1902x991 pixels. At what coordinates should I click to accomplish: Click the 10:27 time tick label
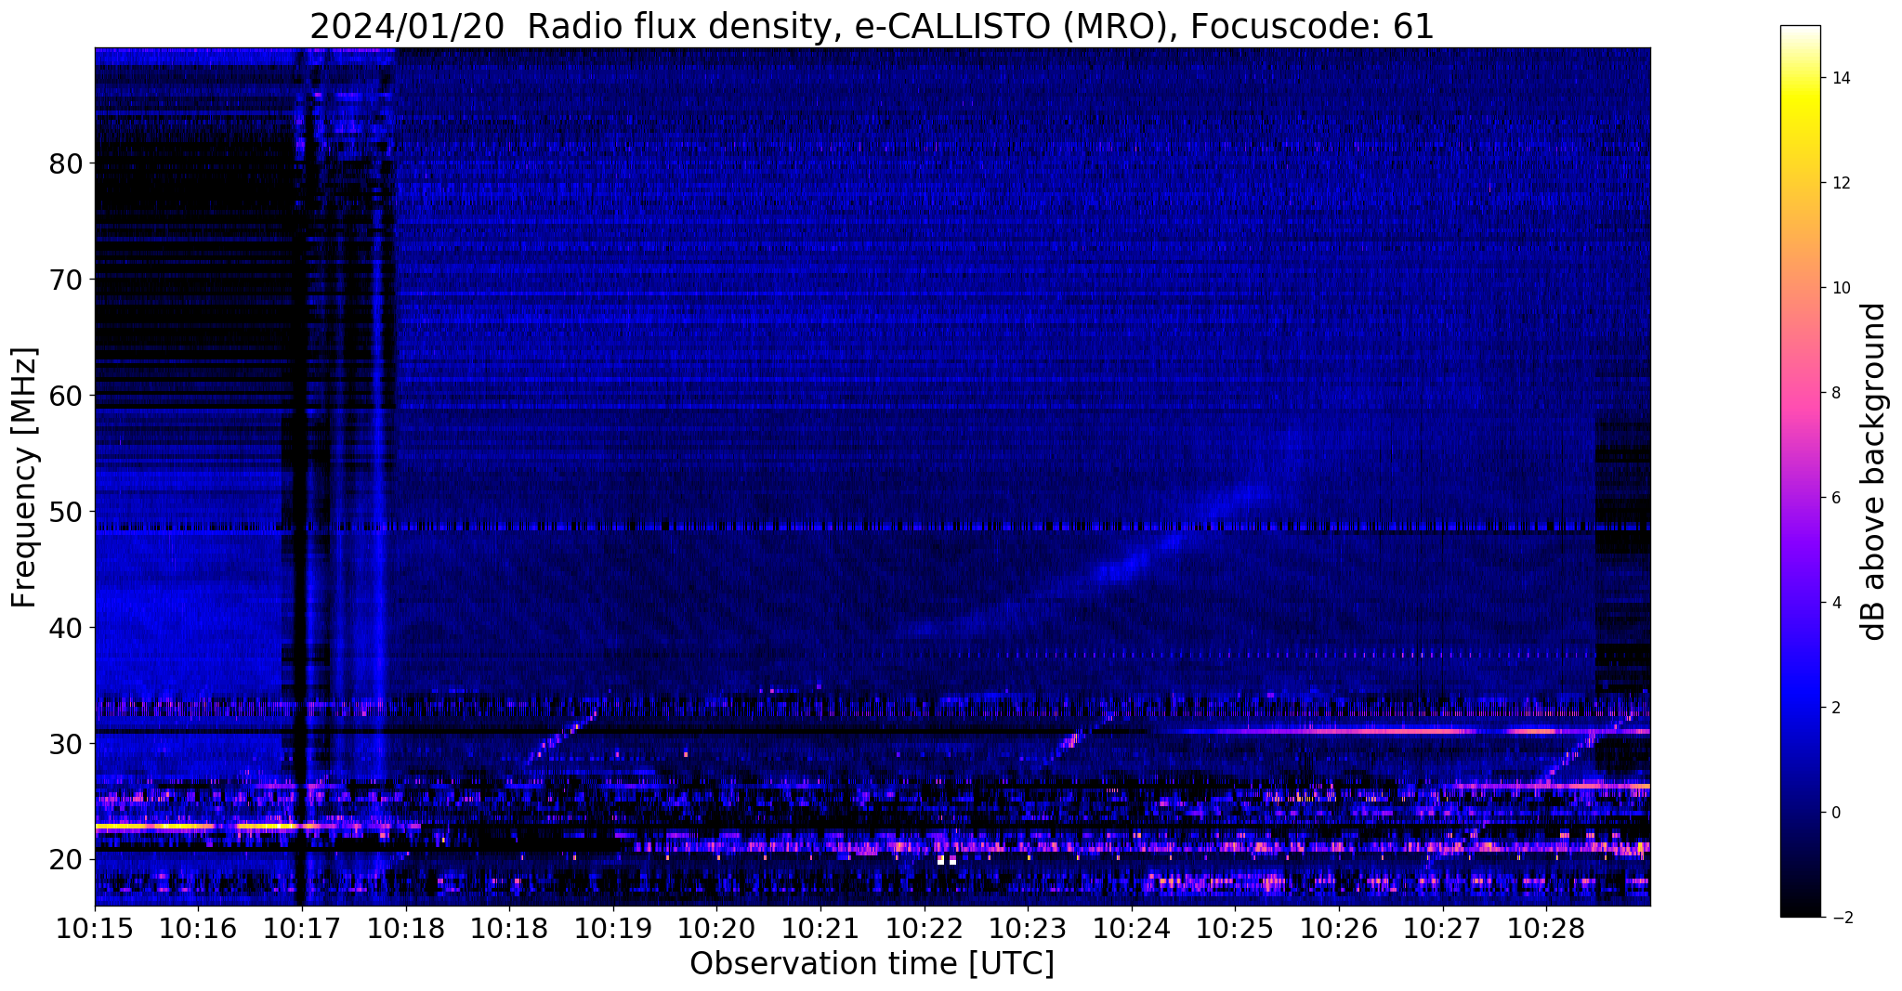click(x=1443, y=929)
